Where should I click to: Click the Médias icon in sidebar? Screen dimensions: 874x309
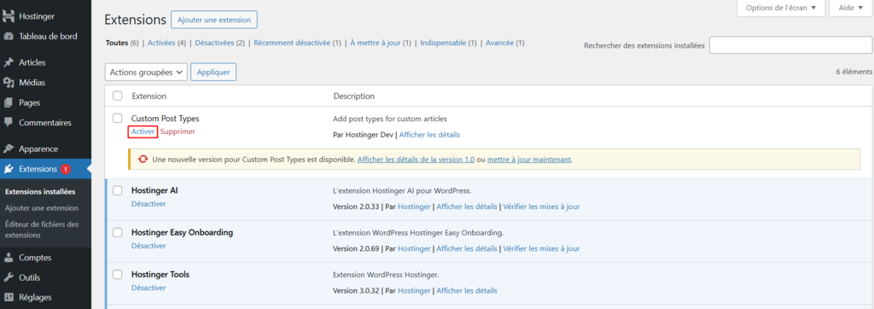(9, 83)
